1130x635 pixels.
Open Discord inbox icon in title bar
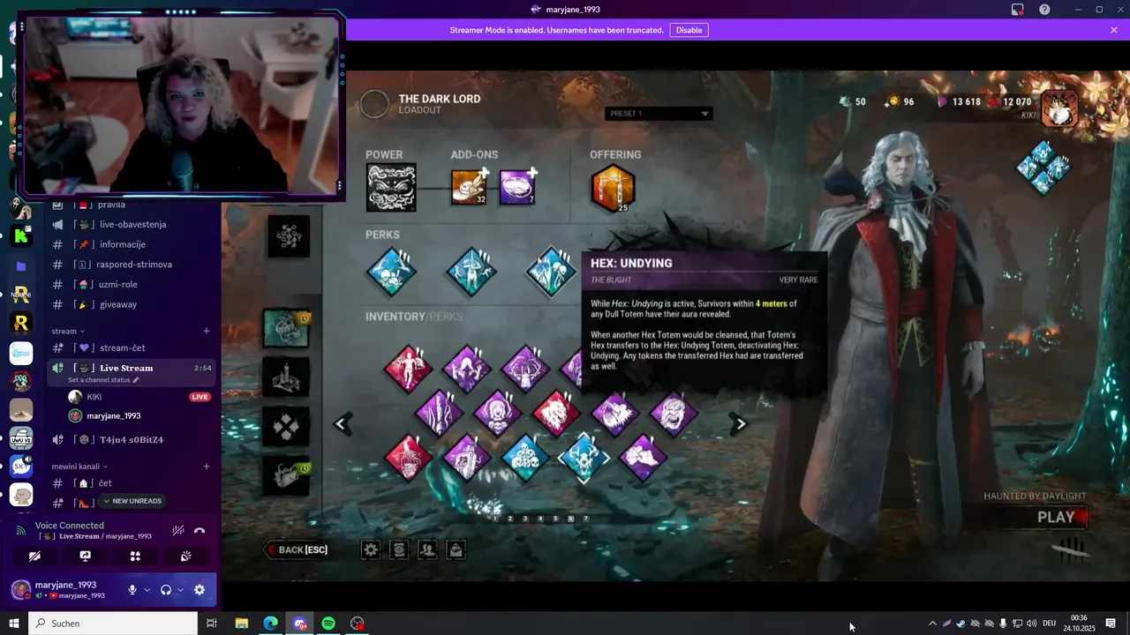tap(1018, 10)
